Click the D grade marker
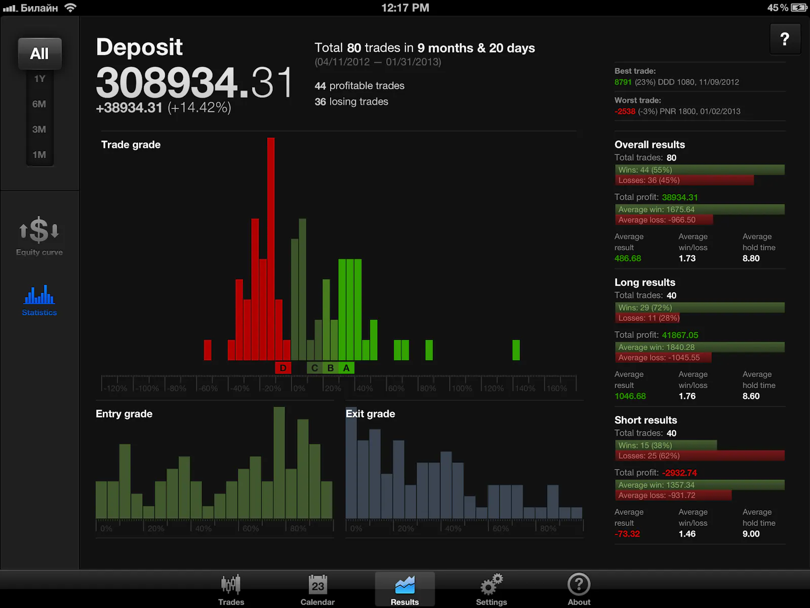The image size is (810, 608). click(283, 368)
